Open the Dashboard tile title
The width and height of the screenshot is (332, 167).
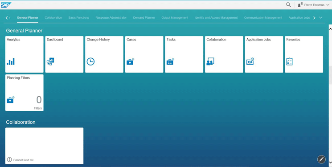click(x=55, y=40)
